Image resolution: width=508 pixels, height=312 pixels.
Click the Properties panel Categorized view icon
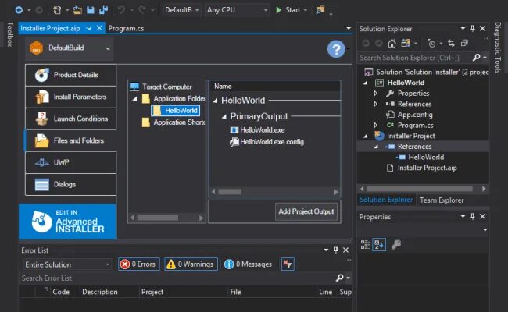point(365,245)
